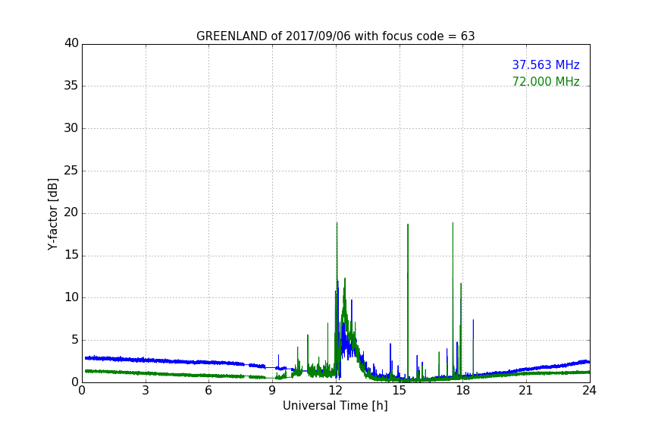Select the blue 37.563 MHz legend label
The width and height of the screenshot is (655, 437).
coord(546,64)
